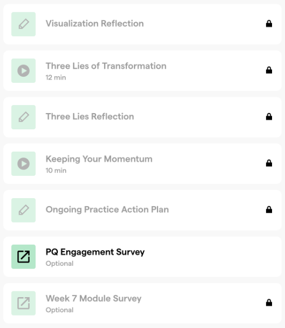Select the Three Lies Reflection title
This screenshot has height=328, width=285.
tap(90, 116)
